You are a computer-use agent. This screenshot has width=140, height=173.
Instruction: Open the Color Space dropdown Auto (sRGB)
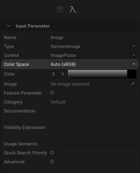point(93,64)
